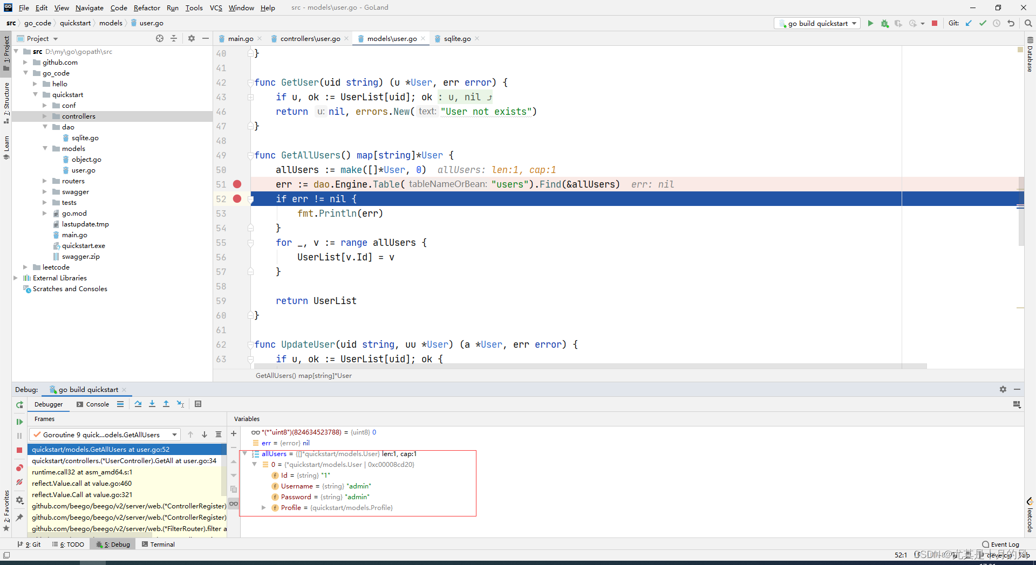Open the Refactor menu
This screenshot has height=565, width=1036.
coord(147,8)
